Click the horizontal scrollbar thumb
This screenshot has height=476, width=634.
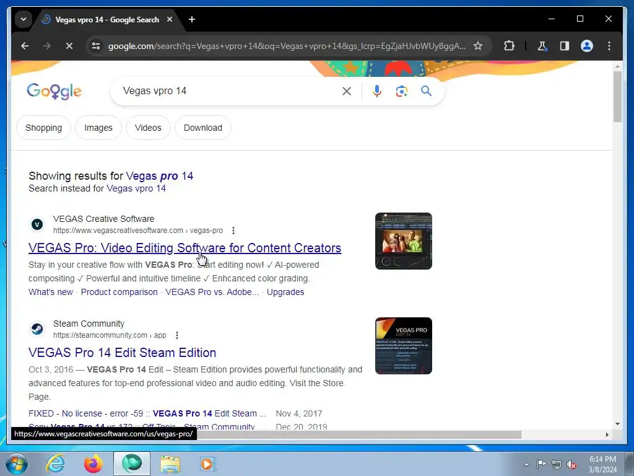359,434
